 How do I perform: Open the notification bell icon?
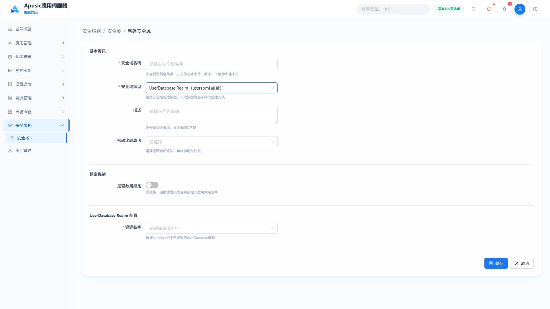504,9
